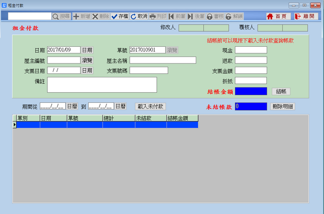
Task: Open 日曆 calendar for end date
Action: click(121, 106)
